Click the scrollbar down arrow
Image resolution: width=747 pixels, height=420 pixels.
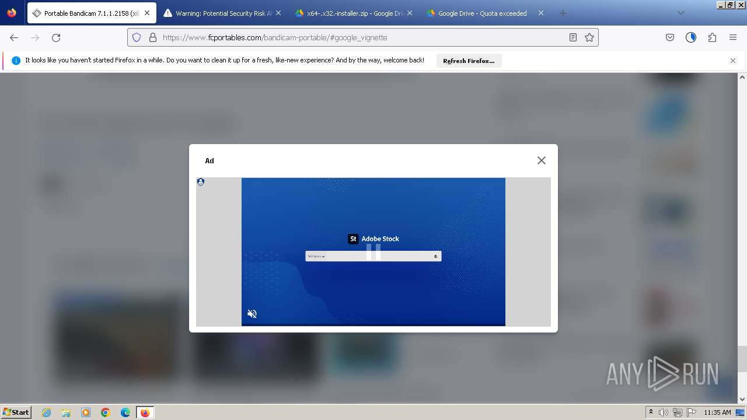(x=742, y=400)
